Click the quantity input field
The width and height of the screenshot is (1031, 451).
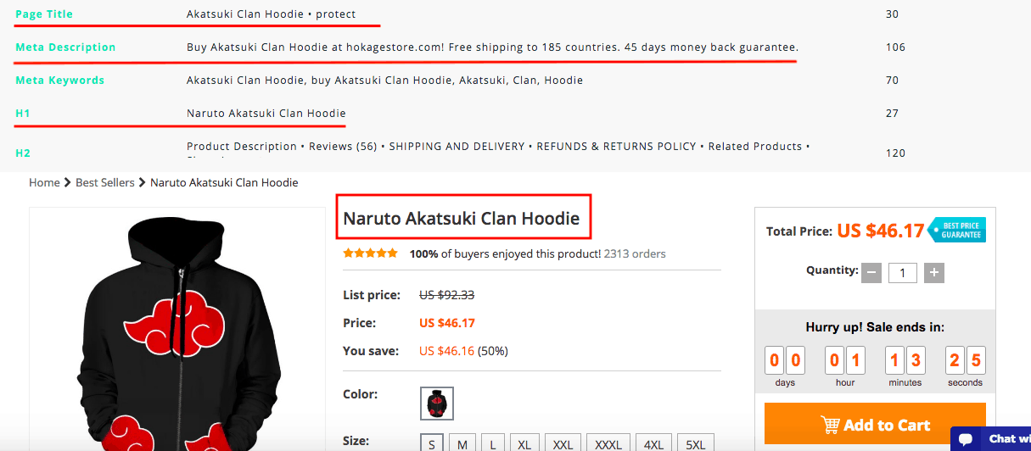(902, 273)
